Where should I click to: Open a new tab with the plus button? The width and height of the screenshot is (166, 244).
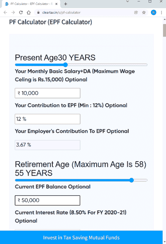[66, 4]
